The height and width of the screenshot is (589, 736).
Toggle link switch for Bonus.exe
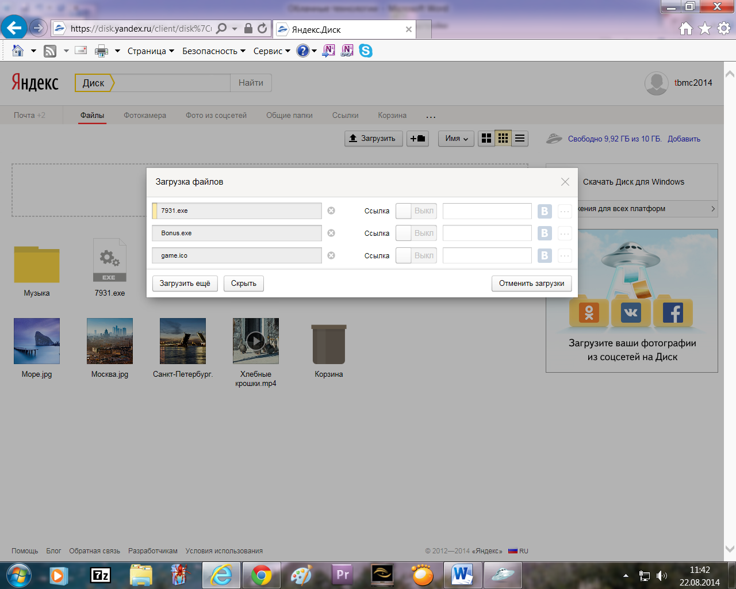coord(416,233)
